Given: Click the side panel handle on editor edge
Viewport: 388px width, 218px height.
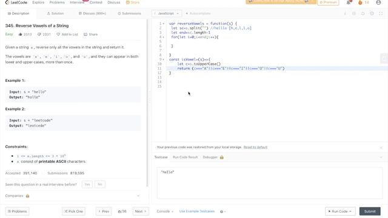Looking at the screenshot, I should click(x=384, y=59).
